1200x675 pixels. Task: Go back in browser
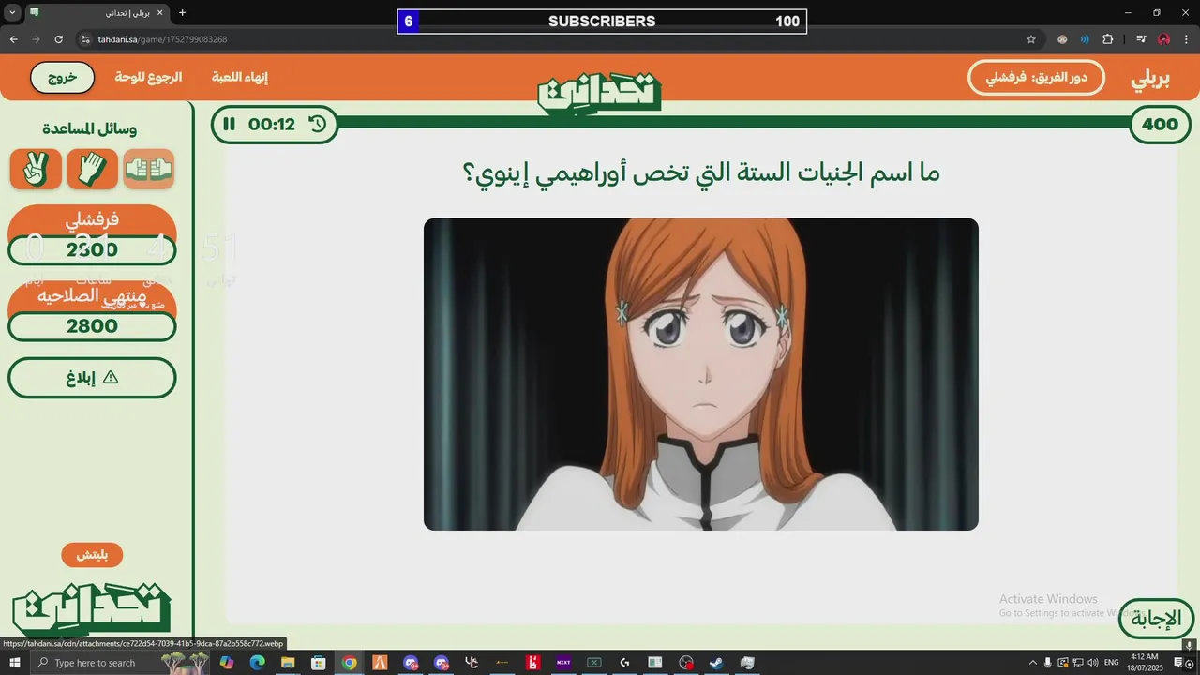pos(13,39)
